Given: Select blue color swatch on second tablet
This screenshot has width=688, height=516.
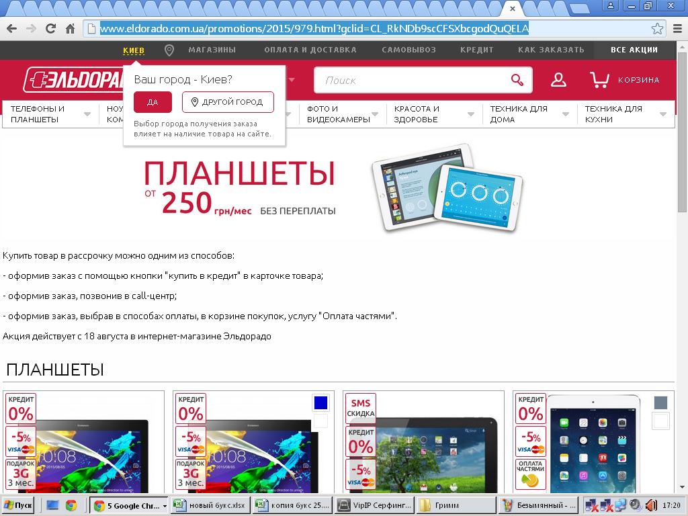Looking at the screenshot, I should coord(320,402).
